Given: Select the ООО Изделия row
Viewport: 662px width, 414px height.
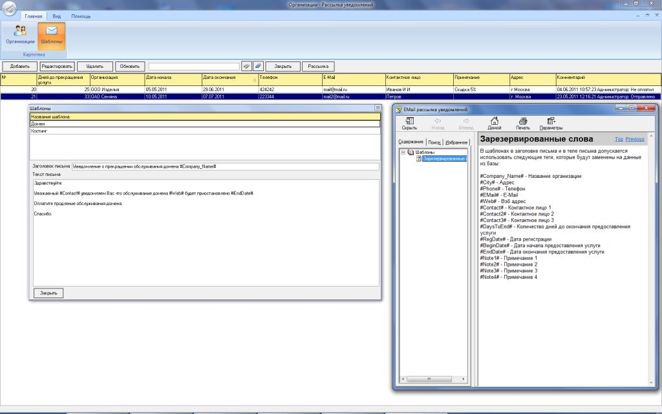Looking at the screenshot, I should (x=330, y=89).
